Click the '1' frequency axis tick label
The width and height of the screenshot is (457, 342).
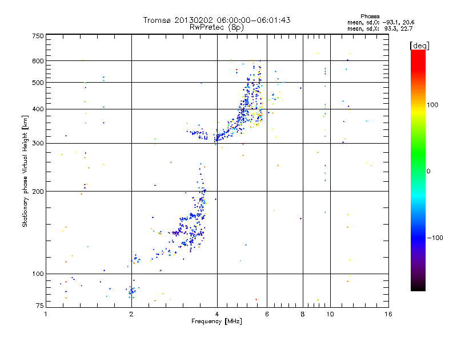pyautogui.click(x=46, y=314)
